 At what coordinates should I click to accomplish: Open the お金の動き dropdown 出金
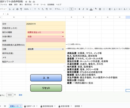[45, 36]
